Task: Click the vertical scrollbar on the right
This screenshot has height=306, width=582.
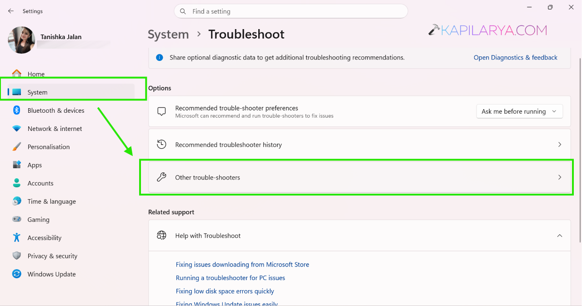Action: [x=579, y=150]
